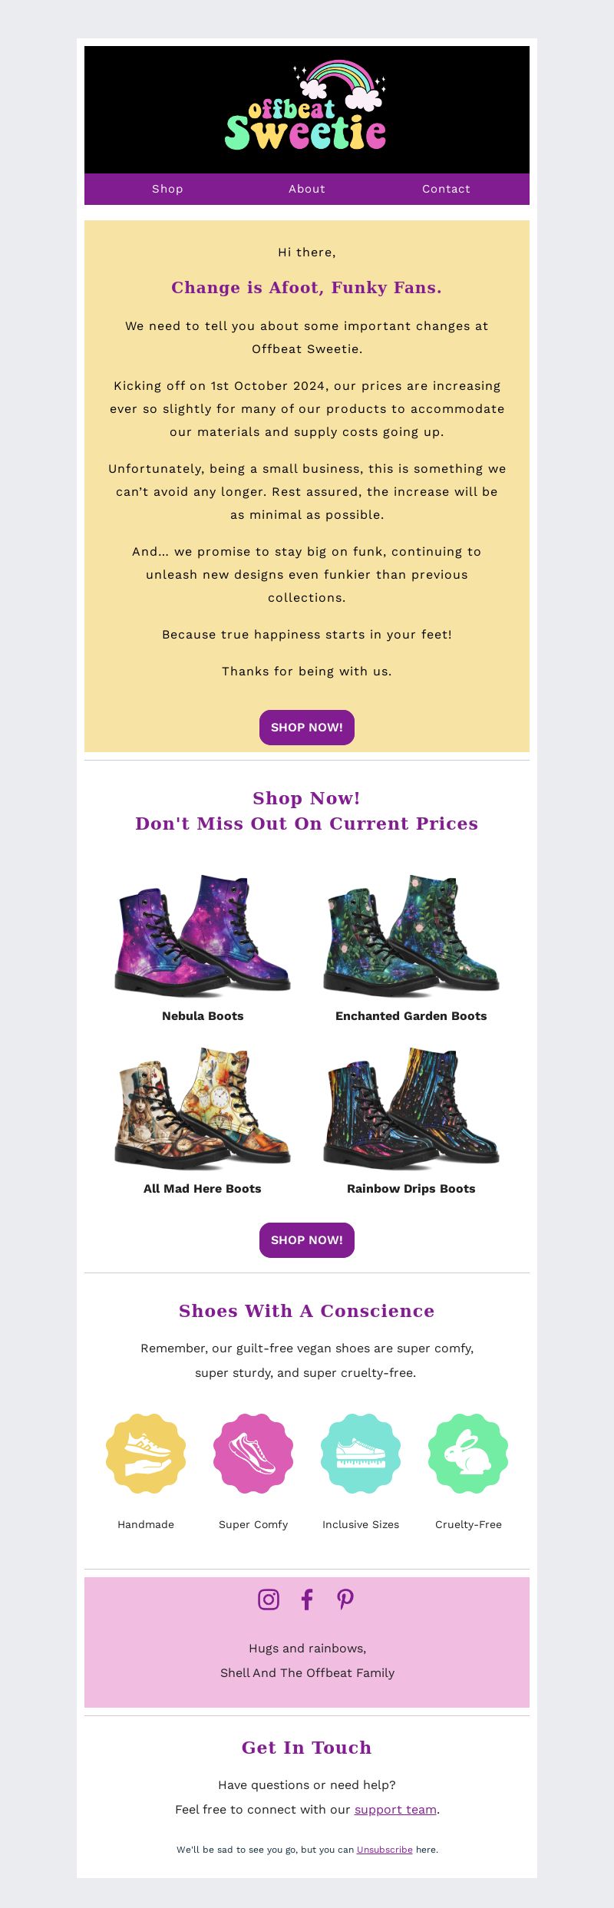Open the Instagram social icon
Screen dimensions: 614x1908
269,1599
